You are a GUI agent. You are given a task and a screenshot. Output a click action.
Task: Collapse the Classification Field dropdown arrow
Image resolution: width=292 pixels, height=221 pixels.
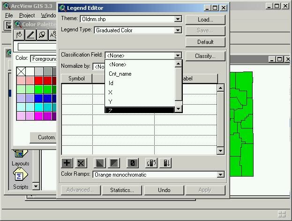(178, 55)
